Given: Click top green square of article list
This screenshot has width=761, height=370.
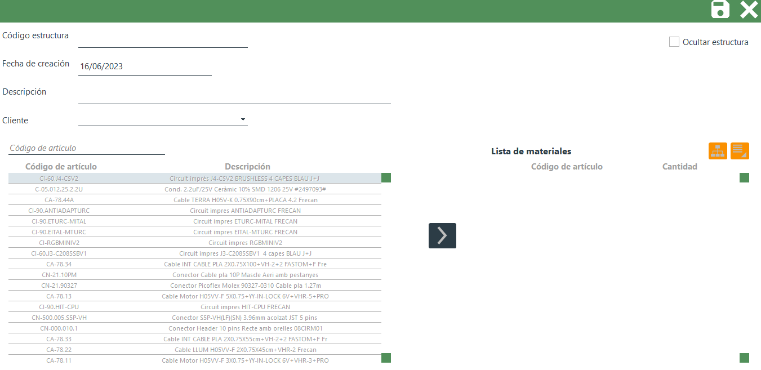Looking at the screenshot, I should pyautogui.click(x=386, y=178).
